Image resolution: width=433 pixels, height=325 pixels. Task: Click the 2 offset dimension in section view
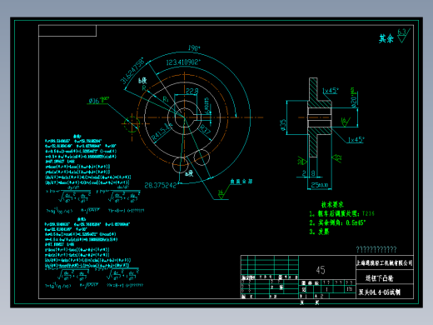click(304, 173)
